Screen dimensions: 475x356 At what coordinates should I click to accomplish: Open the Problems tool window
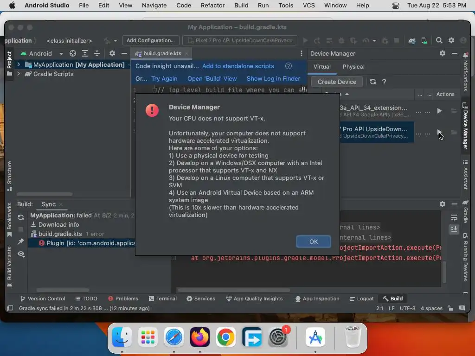pos(123,299)
